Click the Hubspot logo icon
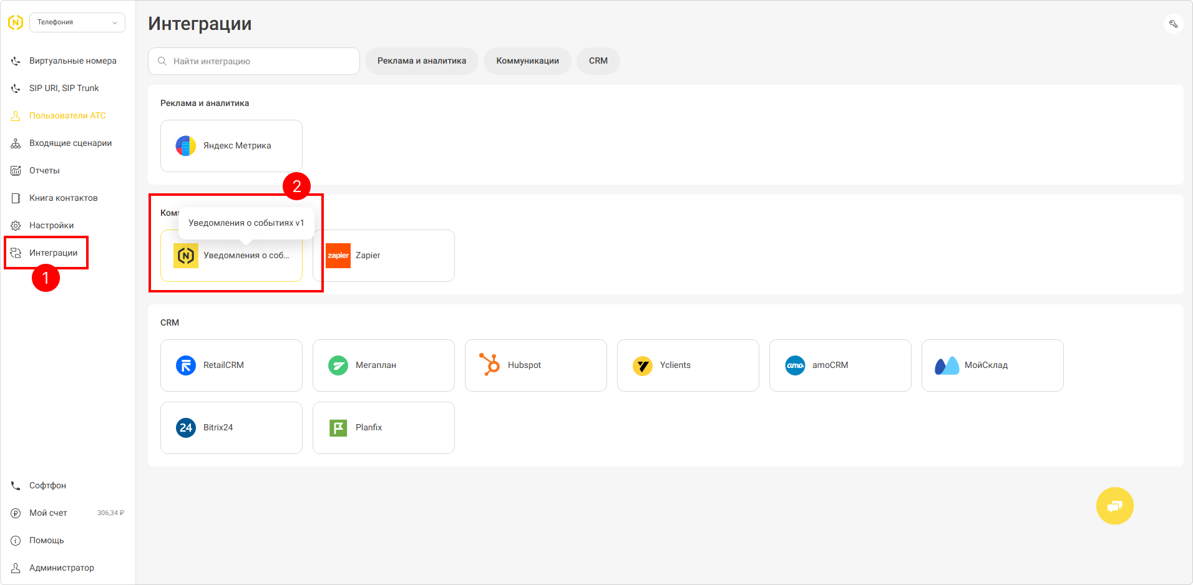This screenshot has height=585, width=1193. pyautogui.click(x=490, y=365)
